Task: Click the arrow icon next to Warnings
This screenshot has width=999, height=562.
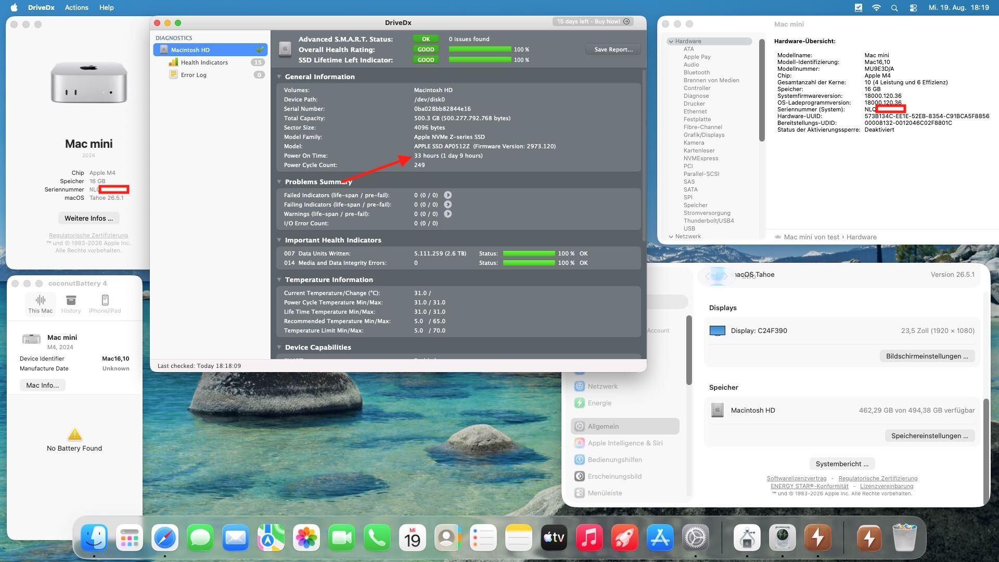Action: (x=447, y=214)
